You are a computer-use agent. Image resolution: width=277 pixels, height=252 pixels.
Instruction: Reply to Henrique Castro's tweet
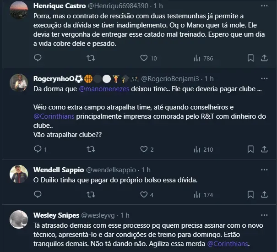pyautogui.click(x=38, y=58)
